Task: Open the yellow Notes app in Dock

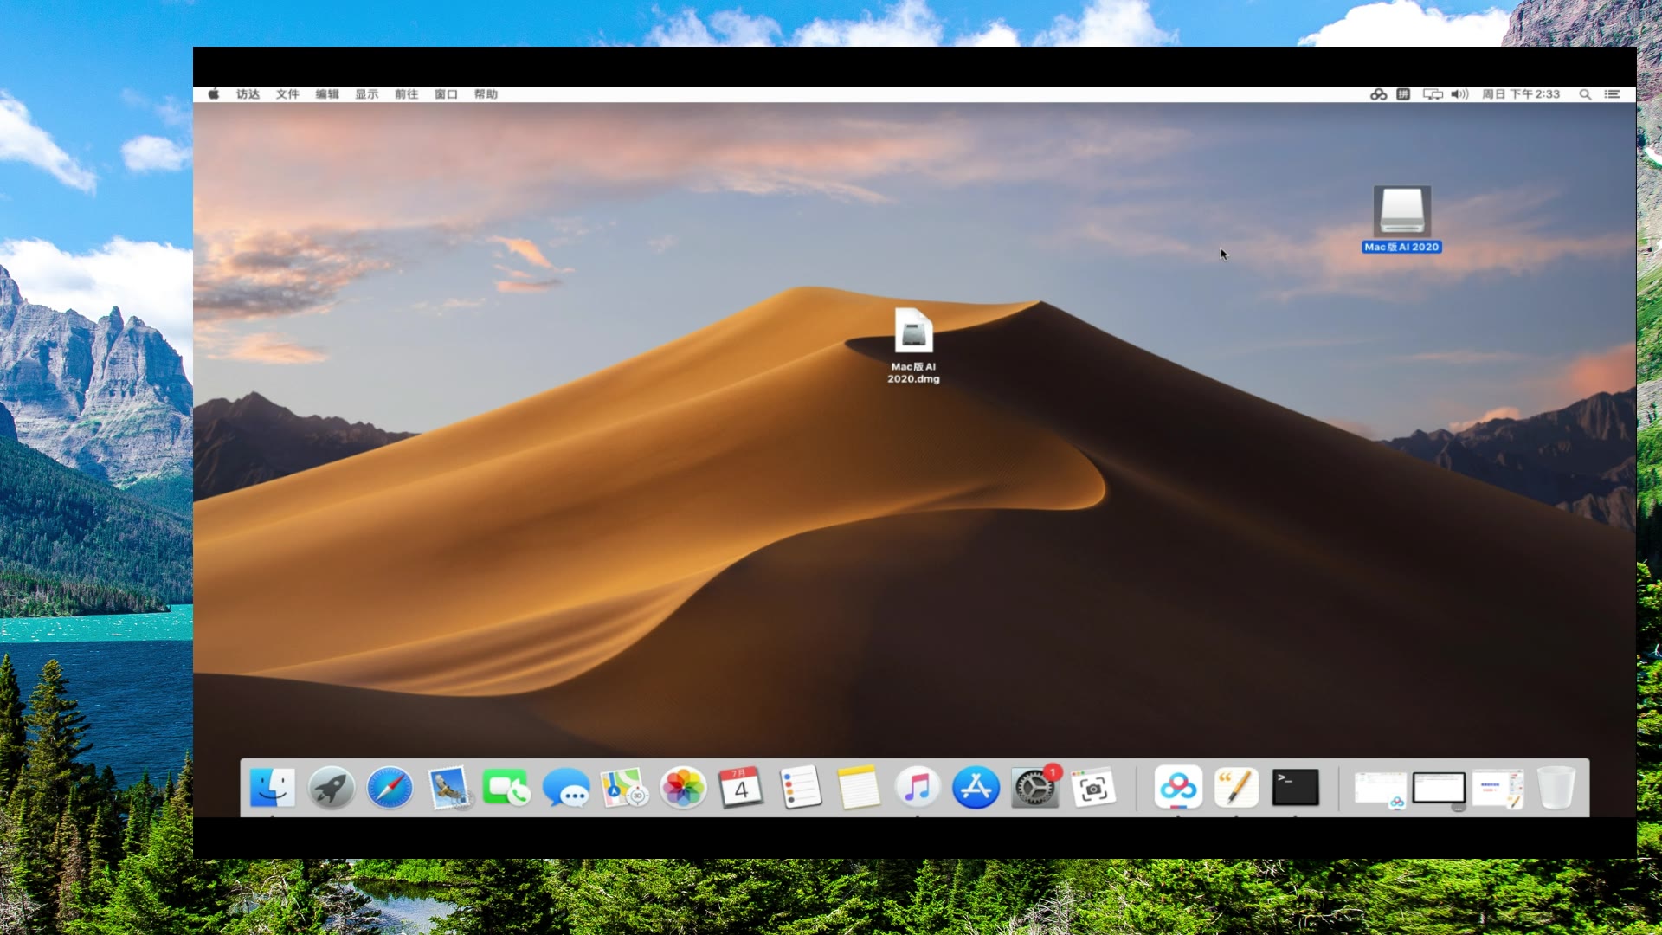Action: coord(859,788)
